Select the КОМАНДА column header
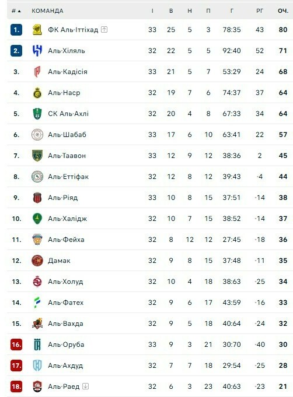Image resolution: width=293 pixels, height=397 pixels. [47, 11]
